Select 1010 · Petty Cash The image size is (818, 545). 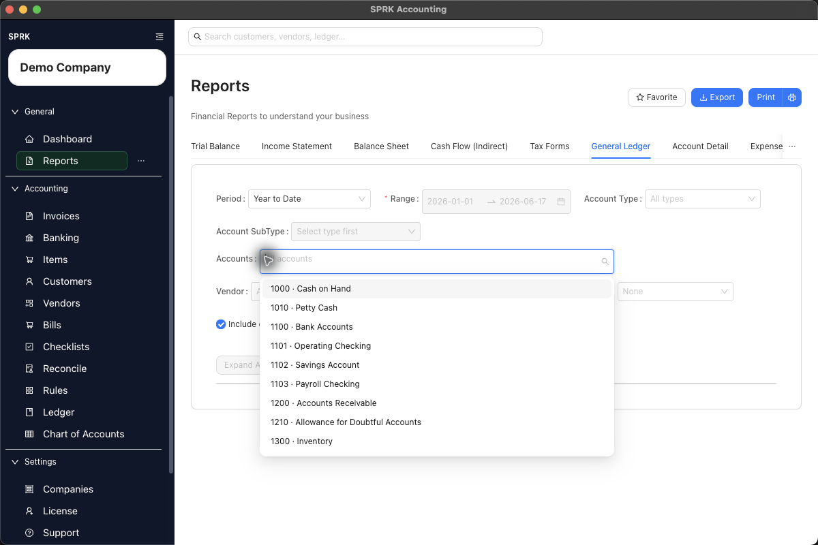[x=437, y=308]
